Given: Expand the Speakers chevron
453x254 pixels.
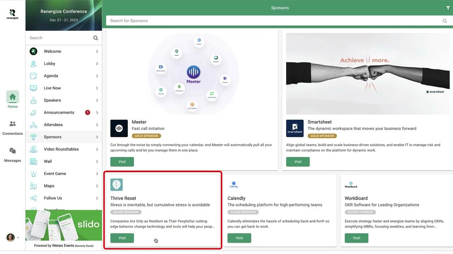Looking at the screenshot, I should click(97, 100).
